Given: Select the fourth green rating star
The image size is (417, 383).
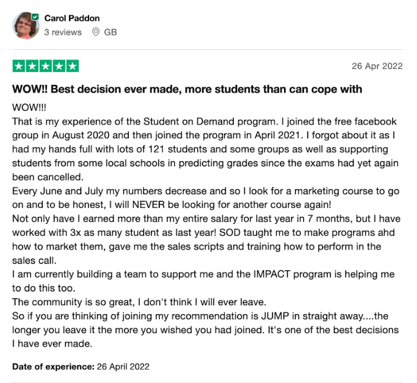Looking at the screenshot, I should click(59, 66).
